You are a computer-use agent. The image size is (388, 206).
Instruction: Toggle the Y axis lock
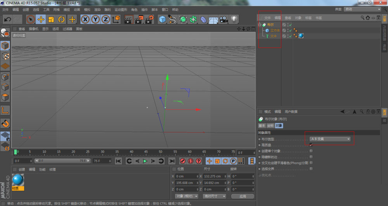coord(95,19)
